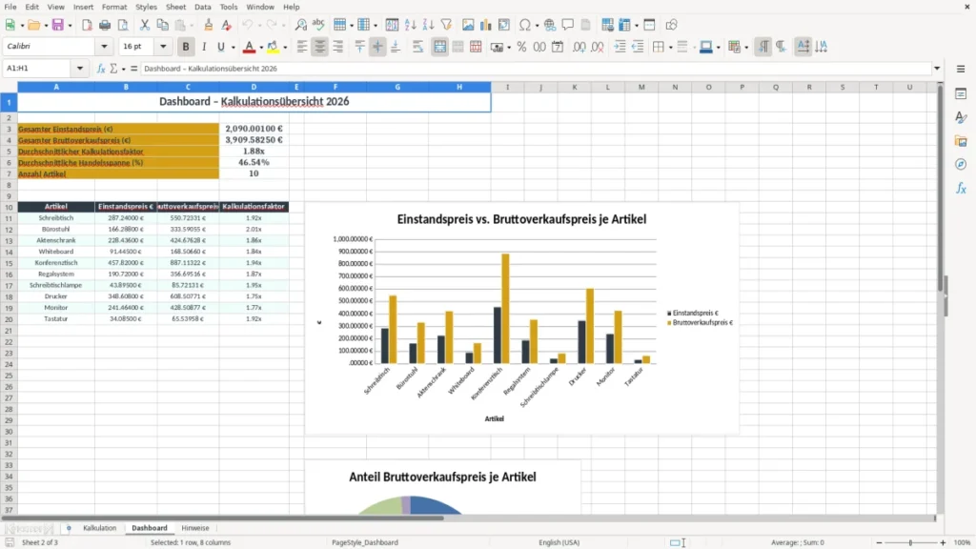Toggle Italic formatting

tap(204, 47)
